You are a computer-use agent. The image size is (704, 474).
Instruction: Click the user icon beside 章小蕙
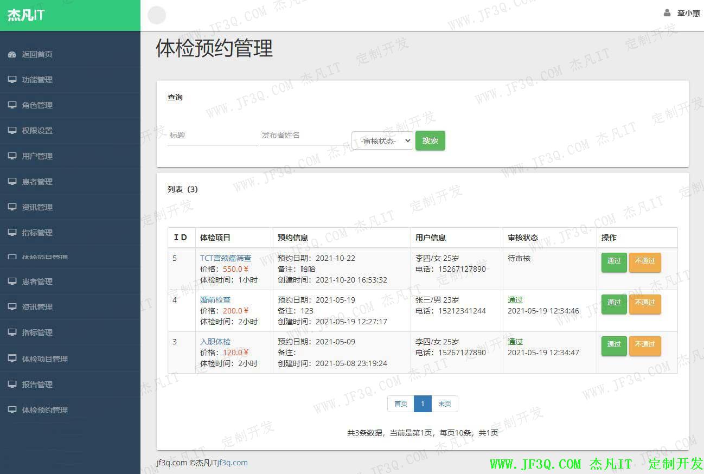pyautogui.click(x=667, y=13)
